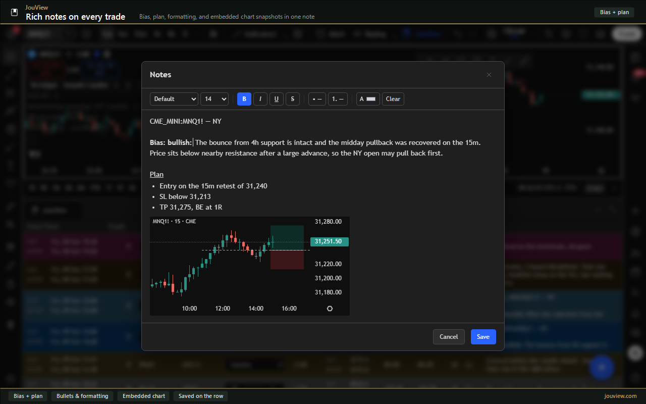
Task: Toggle strikethrough formatting button
Action: pos(293,99)
